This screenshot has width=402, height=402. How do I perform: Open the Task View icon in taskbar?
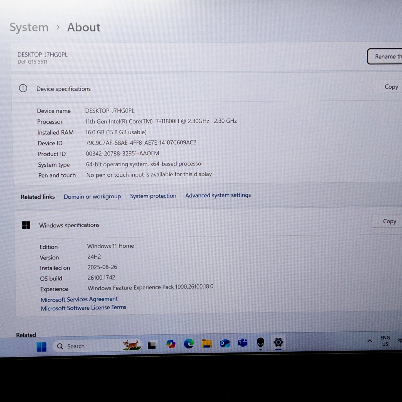152,345
